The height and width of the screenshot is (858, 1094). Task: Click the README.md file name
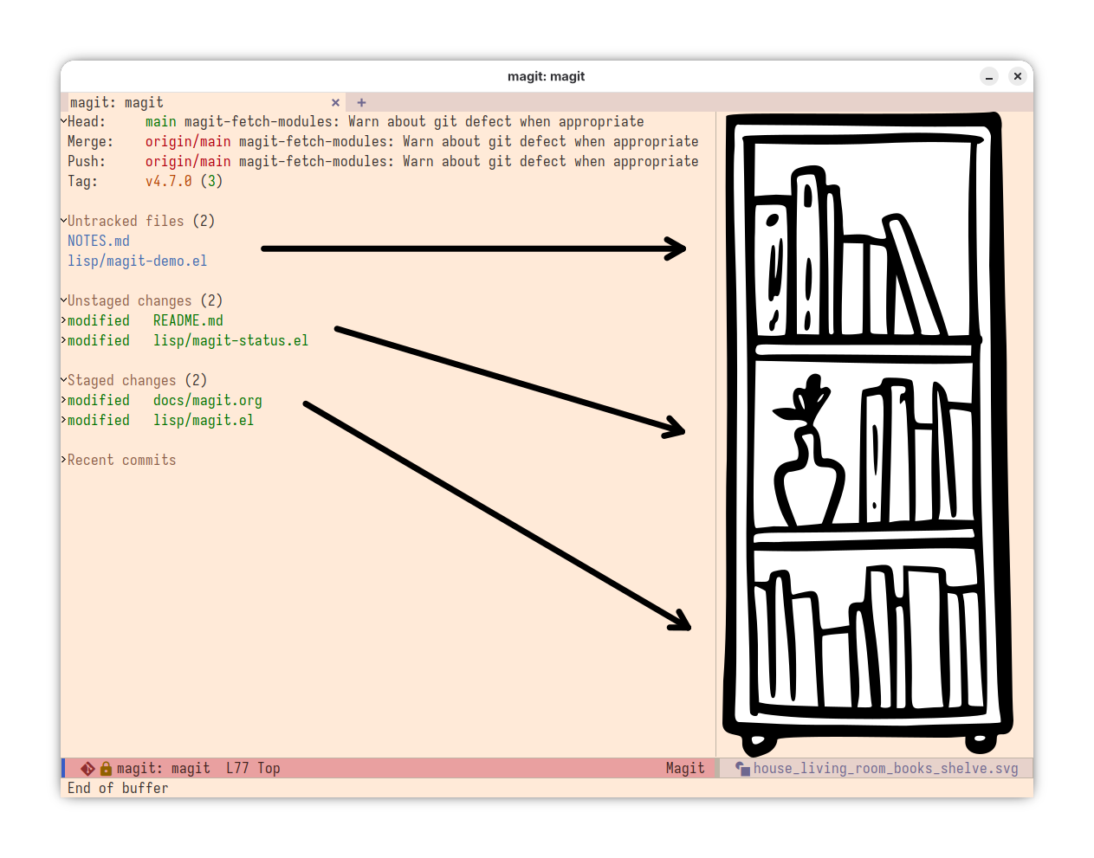pyautogui.click(x=188, y=321)
